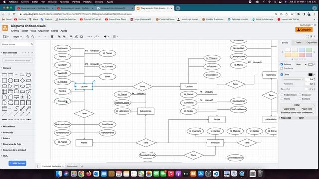Image resolution: width=319 pixels, height=179 pixels.
Task: Click Establecer como estilo predeterminado button
Action: pos(298,113)
